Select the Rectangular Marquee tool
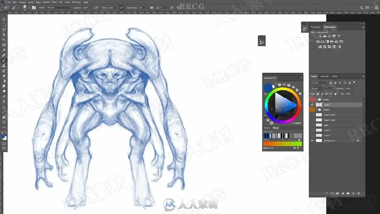380x214 pixels. pyautogui.click(x=4, y=24)
